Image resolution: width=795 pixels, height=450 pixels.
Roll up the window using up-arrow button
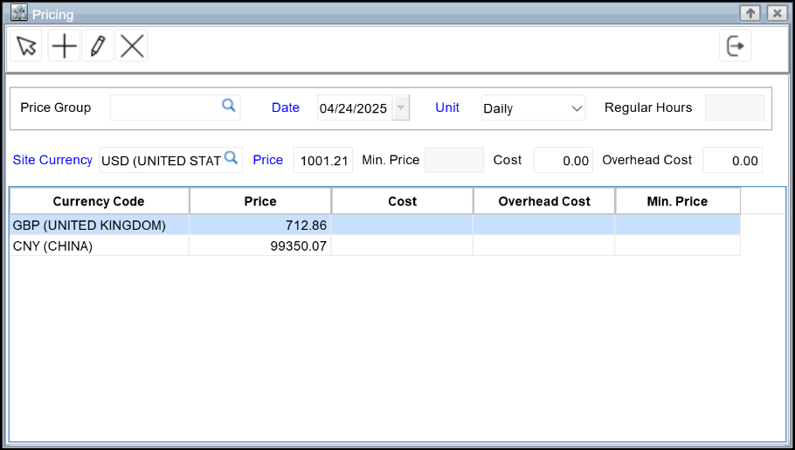pyautogui.click(x=750, y=13)
